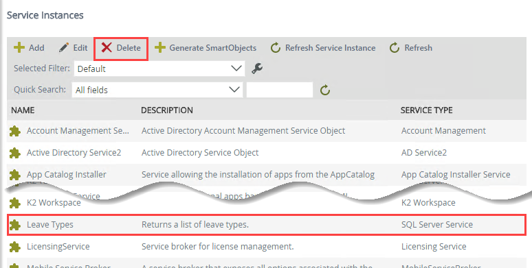Click the quick search refresh icon

click(x=325, y=90)
